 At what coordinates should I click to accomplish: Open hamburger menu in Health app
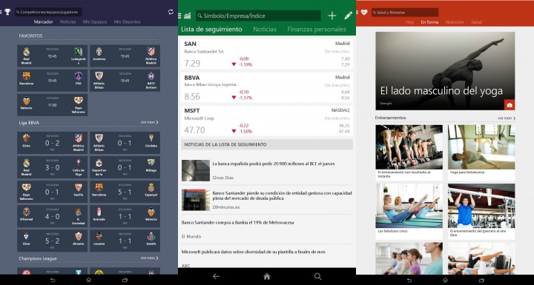[x=357, y=13]
